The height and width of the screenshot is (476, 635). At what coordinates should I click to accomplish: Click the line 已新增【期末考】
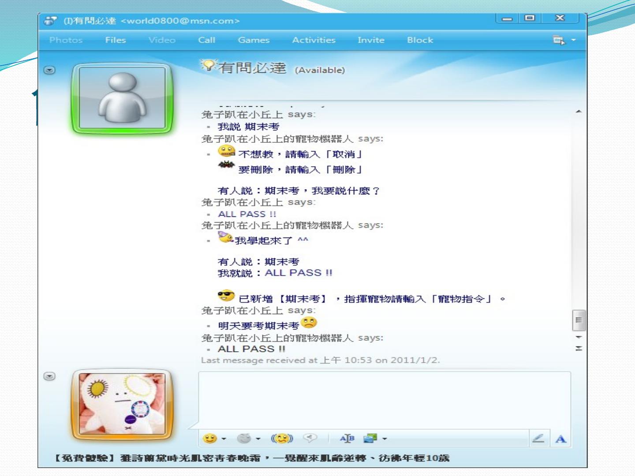point(372,299)
